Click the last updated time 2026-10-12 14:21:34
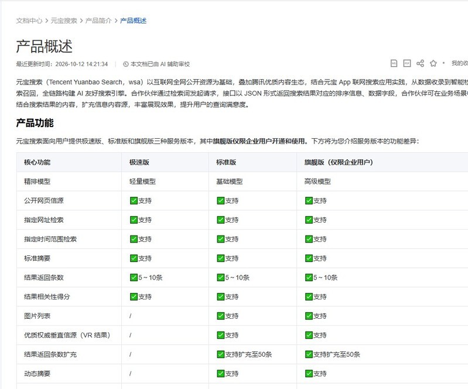The height and width of the screenshot is (389, 468). click(81, 64)
